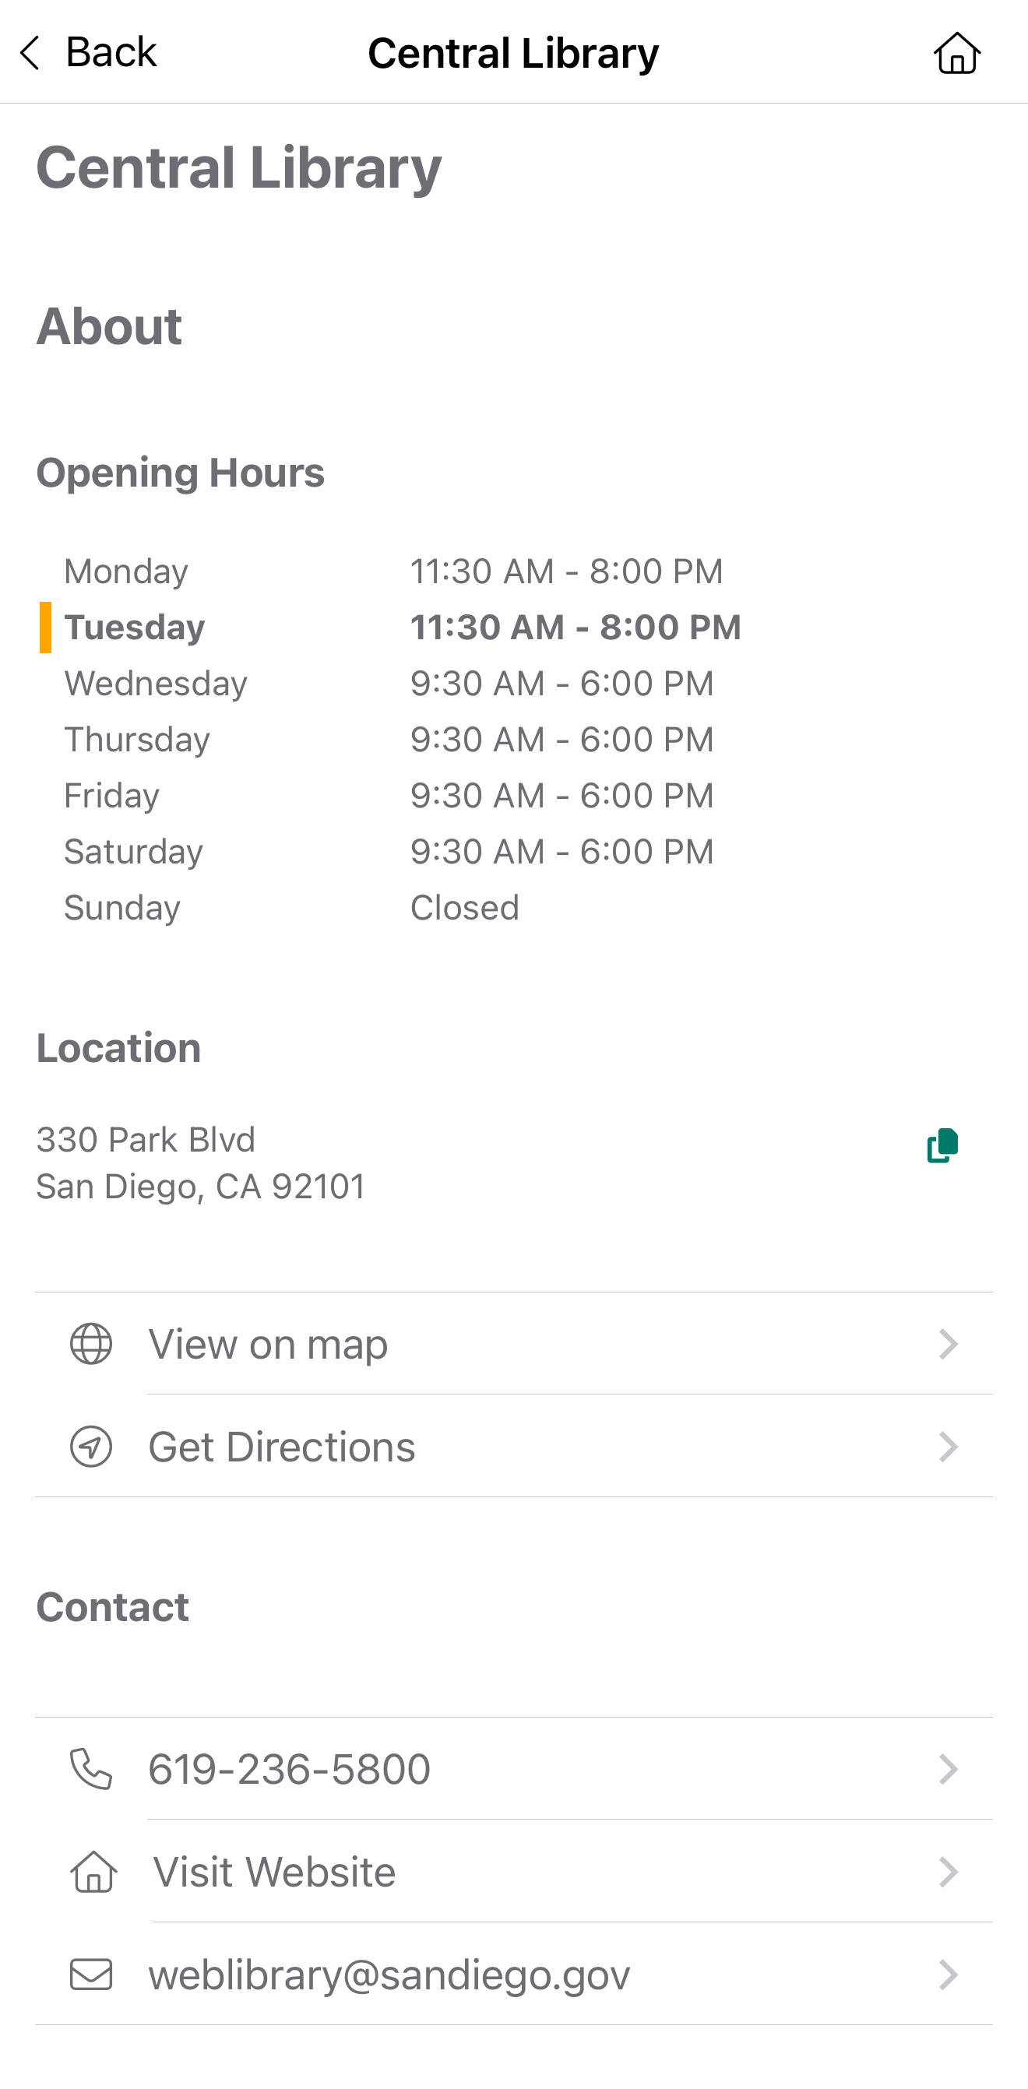Image resolution: width=1028 pixels, height=2089 pixels.
Task: Tap the house icon beside Visit Website
Action: [x=94, y=1872]
